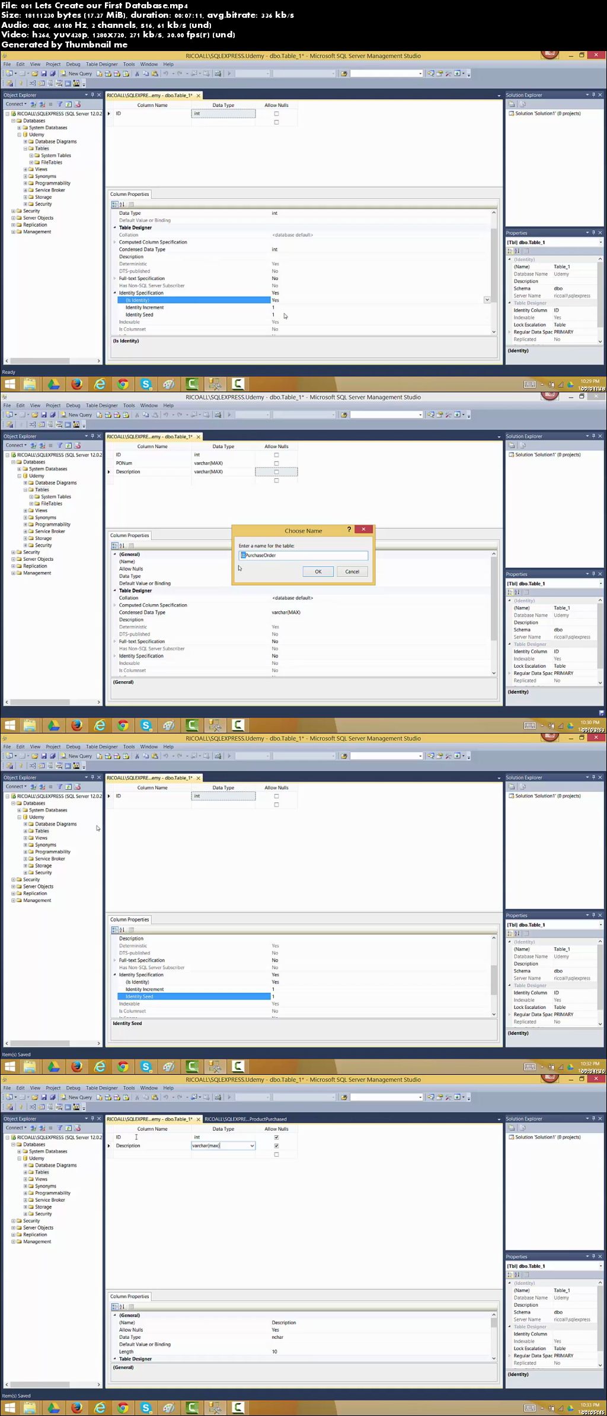Click Properties categorized icon in top frame Properties panel
This screenshot has width=607, height=1416.
pos(510,251)
